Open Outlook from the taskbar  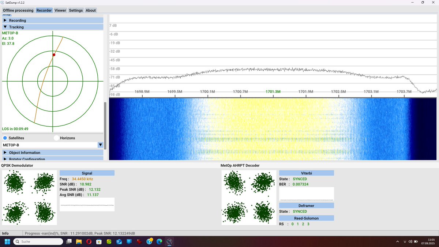(119, 242)
